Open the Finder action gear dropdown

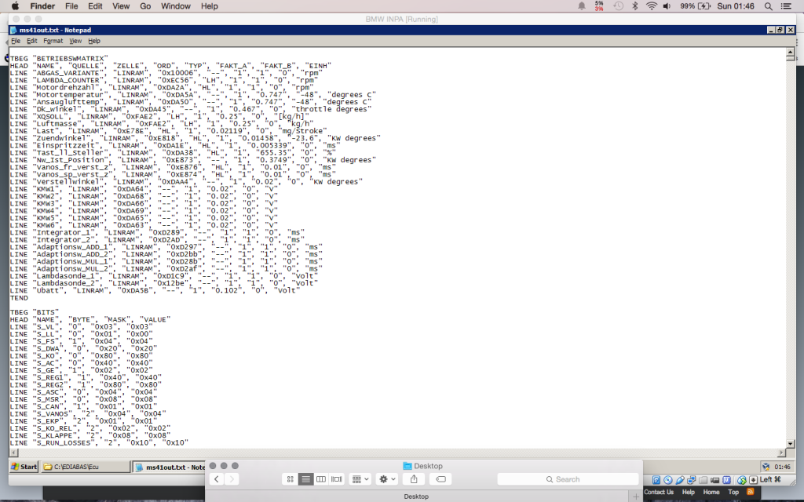[388, 478]
